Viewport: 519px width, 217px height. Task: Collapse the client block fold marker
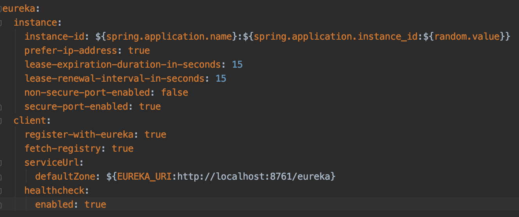1,121
